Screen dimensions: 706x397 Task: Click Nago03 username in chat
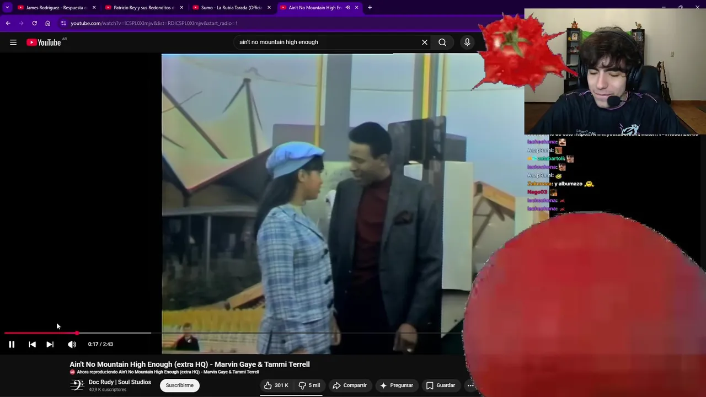(538, 192)
